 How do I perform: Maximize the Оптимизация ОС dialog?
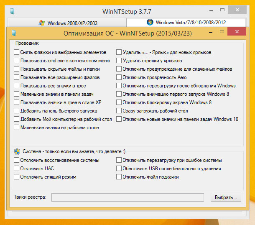[222, 31]
